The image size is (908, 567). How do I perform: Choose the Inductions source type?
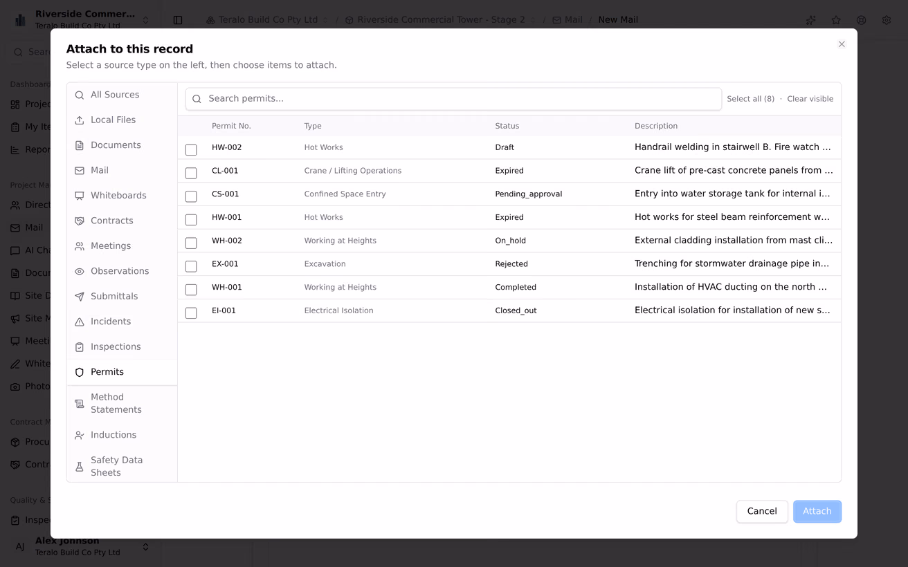122,436
